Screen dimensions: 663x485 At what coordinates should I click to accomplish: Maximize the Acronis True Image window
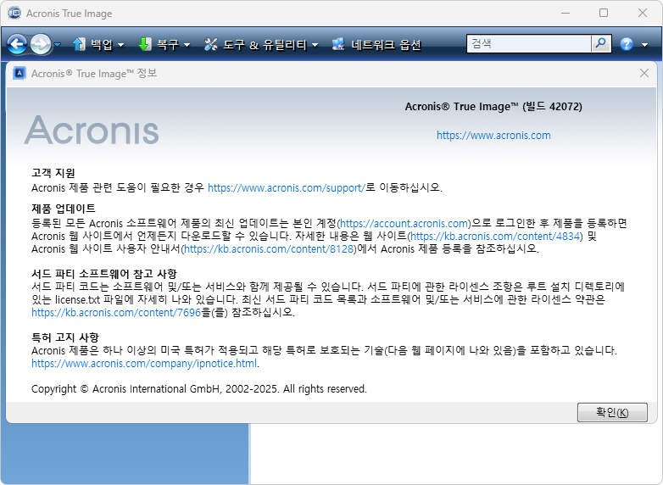604,13
